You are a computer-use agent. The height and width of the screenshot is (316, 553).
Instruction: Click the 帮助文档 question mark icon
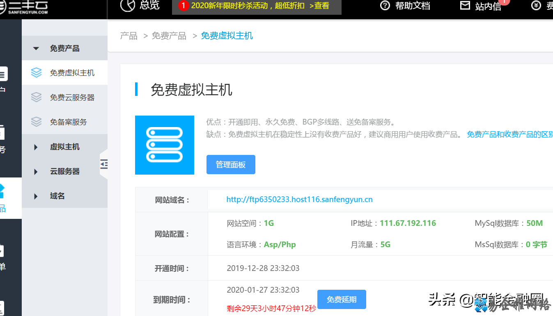(x=385, y=6)
